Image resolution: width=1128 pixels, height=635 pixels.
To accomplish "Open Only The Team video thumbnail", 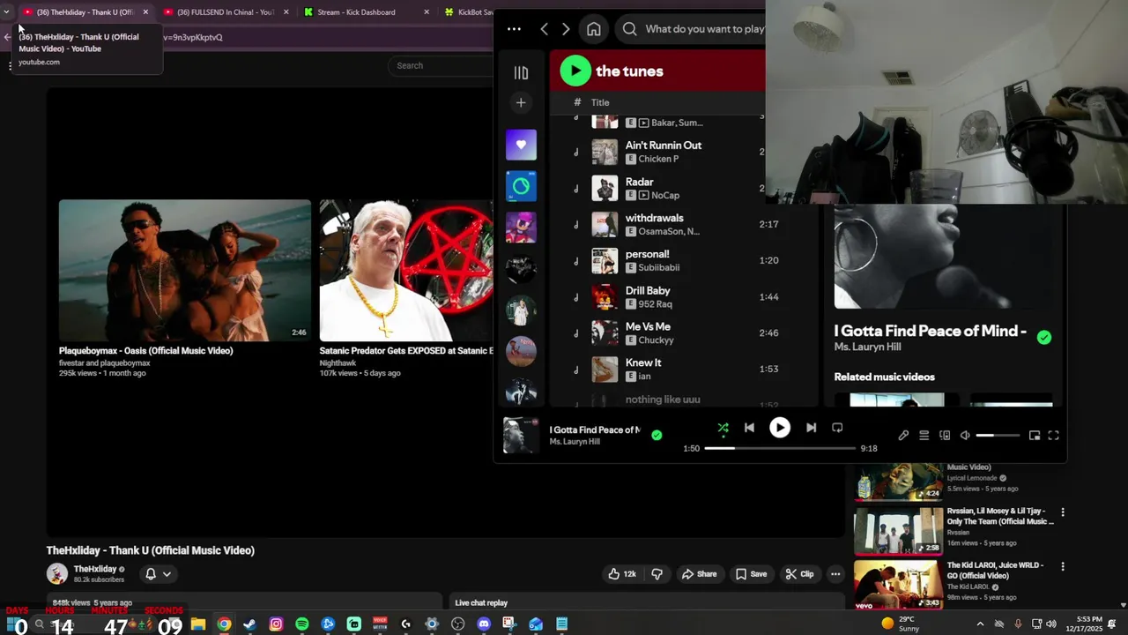I will pos(898,531).
